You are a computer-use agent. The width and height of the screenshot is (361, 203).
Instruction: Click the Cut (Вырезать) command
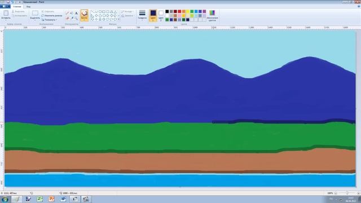click(x=19, y=11)
